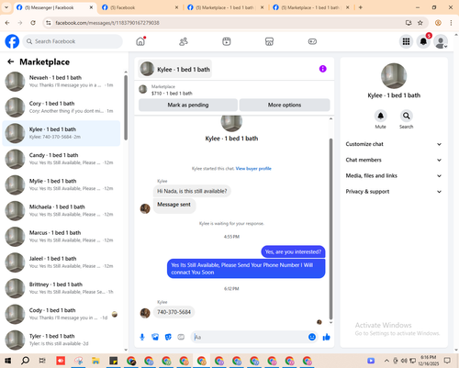Open the nine-dot Menu grid icon

[x=406, y=41]
